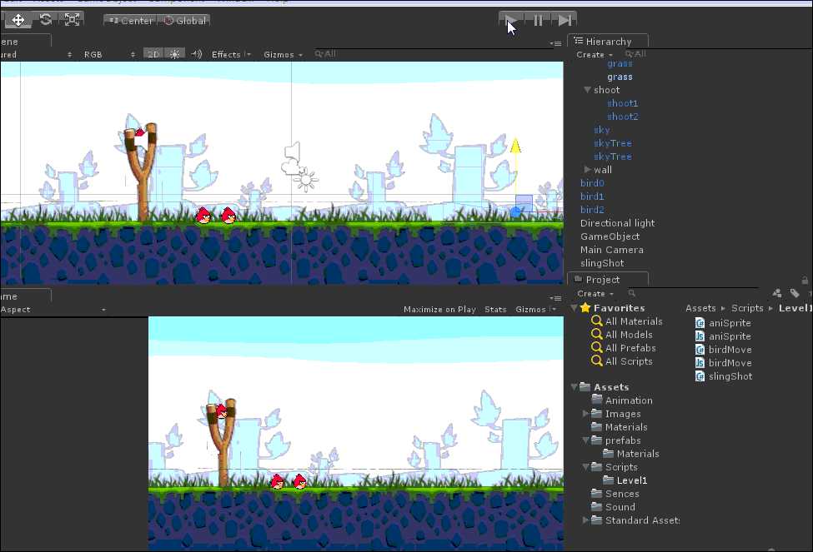This screenshot has height=552, width=813.
Task: Select the birdMove JS script
Action: 723,362
